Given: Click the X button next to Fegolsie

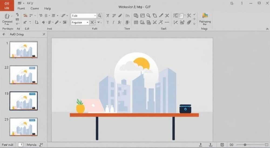Looking at the screenshot, I should pyautogui.click(x=92, y=22).
